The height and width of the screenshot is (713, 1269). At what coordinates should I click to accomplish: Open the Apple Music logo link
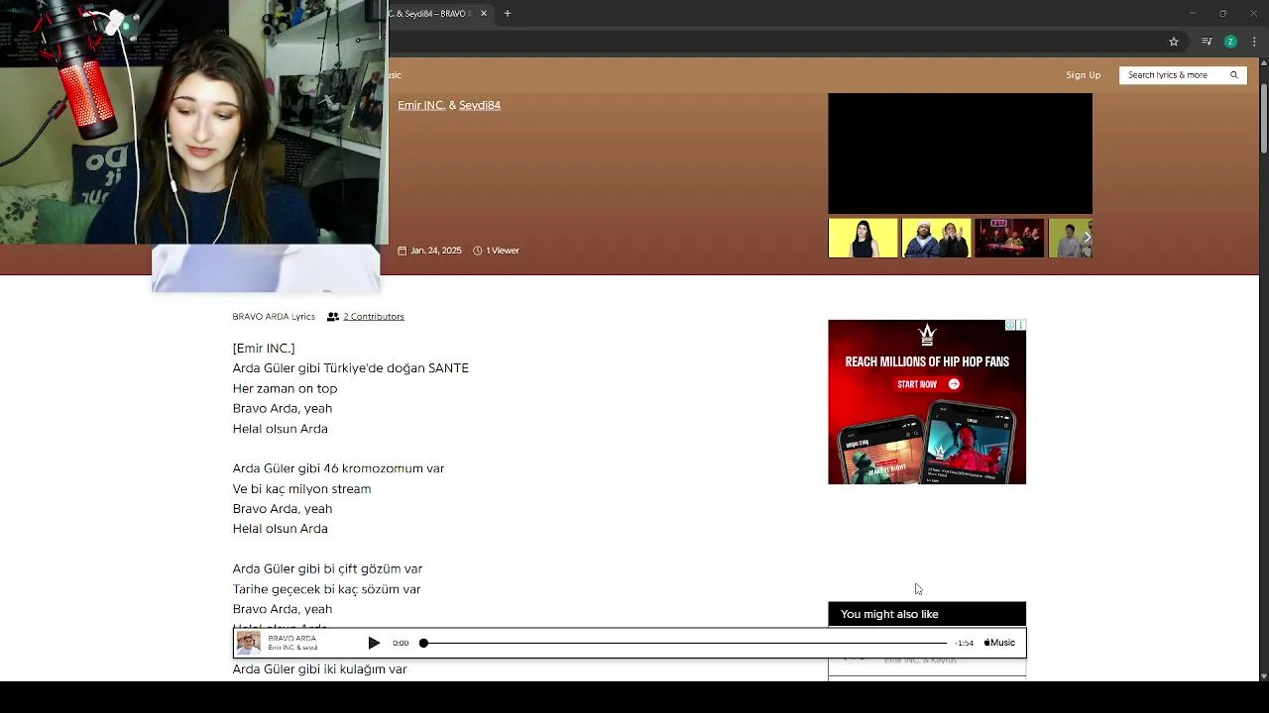tap(999, 643)
